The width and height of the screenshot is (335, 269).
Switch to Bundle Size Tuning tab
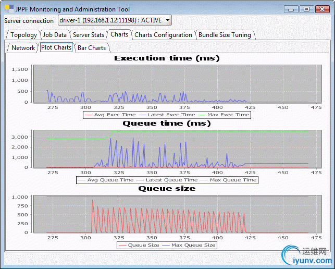225,35
